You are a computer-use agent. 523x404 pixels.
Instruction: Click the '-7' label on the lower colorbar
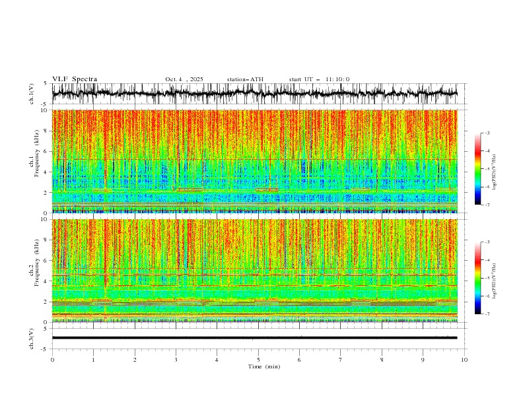point(487,314)
